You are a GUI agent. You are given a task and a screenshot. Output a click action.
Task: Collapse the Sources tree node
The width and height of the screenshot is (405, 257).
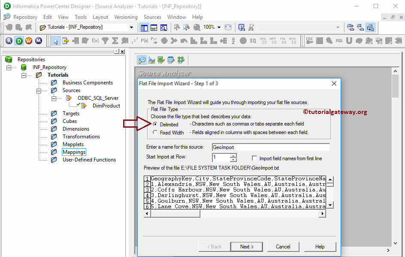tap(39, 91)
